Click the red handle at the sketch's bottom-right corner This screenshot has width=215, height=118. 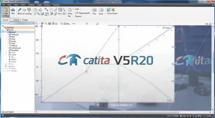174,102
